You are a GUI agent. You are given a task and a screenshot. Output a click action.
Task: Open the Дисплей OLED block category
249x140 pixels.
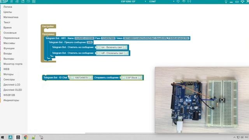click(x=13, y=90)
